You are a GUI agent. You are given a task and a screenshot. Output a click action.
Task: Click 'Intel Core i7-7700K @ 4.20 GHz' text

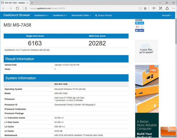[69, 98]
